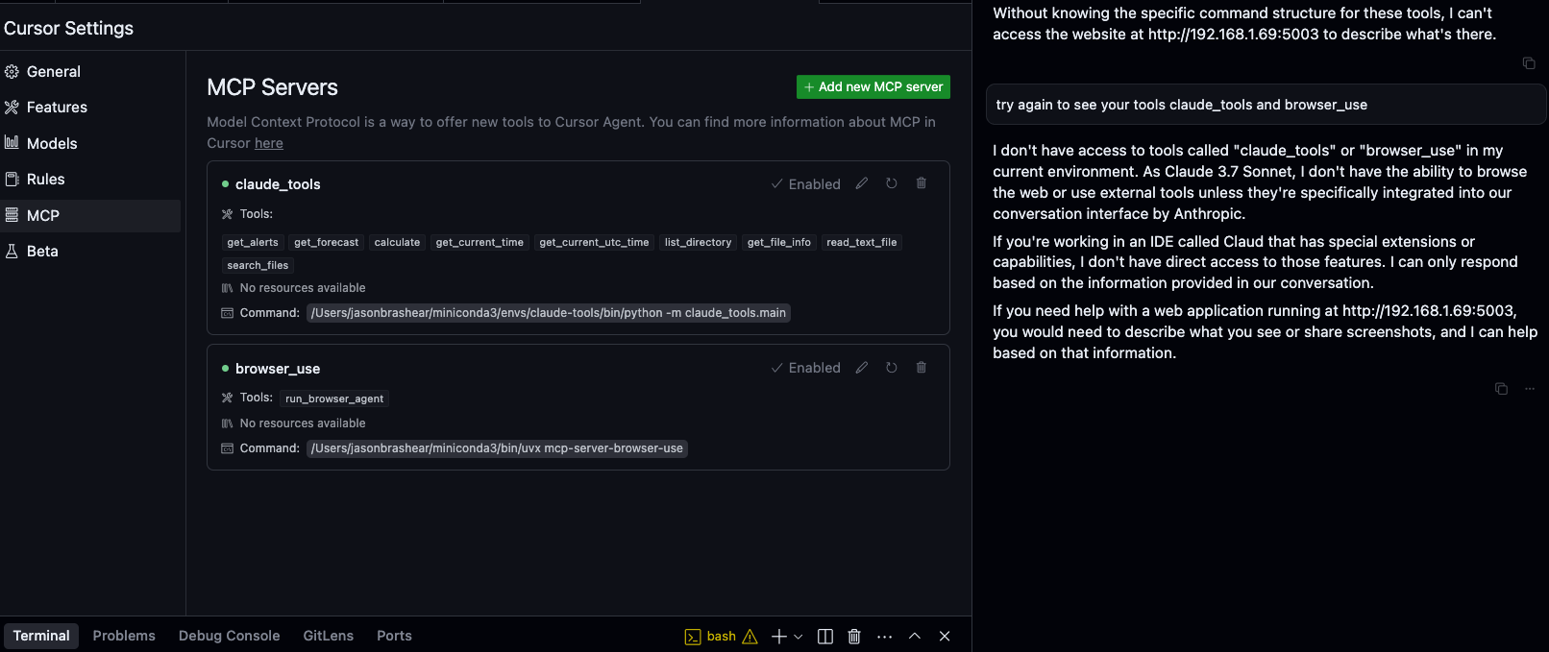Click the get_current_time tool tag

coord(479,243)
